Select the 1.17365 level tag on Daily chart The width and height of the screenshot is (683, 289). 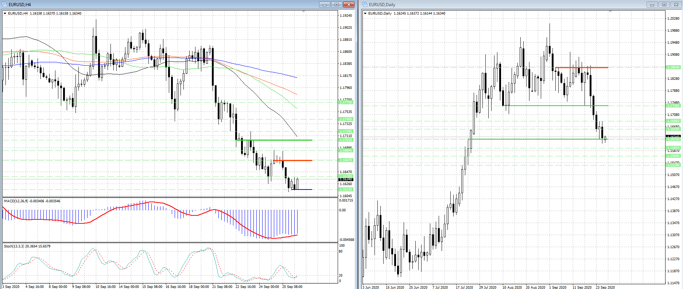coord(673,106)
